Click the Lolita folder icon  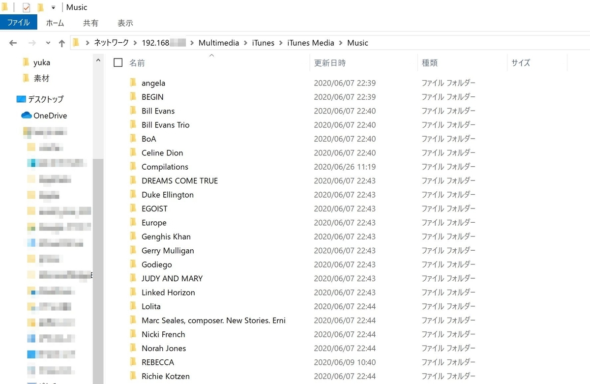coord(133,306)
